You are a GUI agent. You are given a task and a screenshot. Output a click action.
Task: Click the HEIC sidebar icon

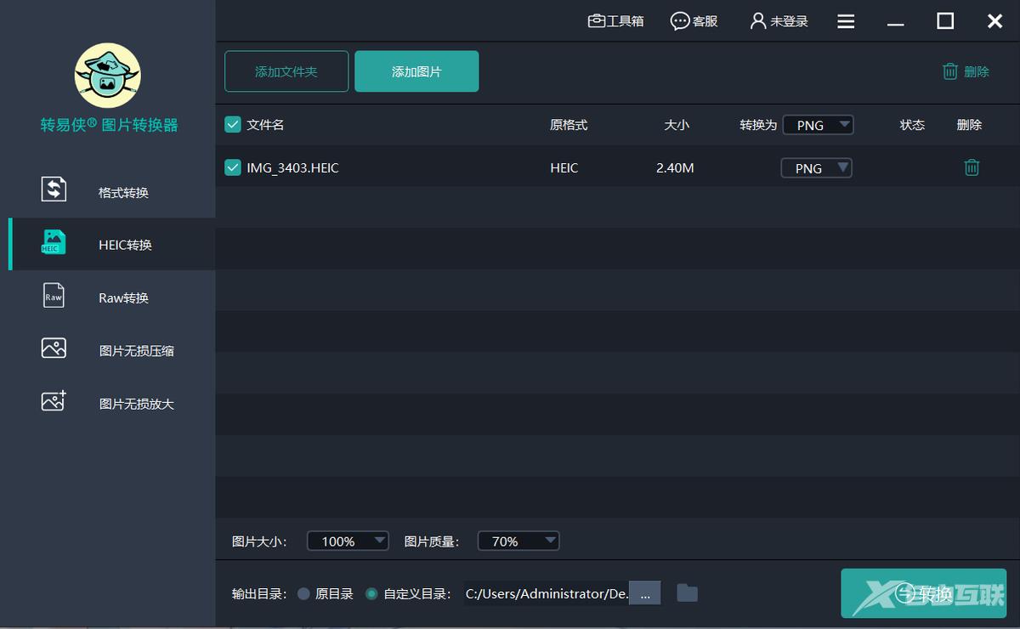(x=54, y=241)
